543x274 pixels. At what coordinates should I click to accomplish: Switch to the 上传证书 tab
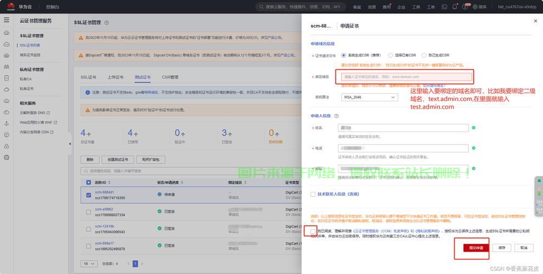click(115, 77)
